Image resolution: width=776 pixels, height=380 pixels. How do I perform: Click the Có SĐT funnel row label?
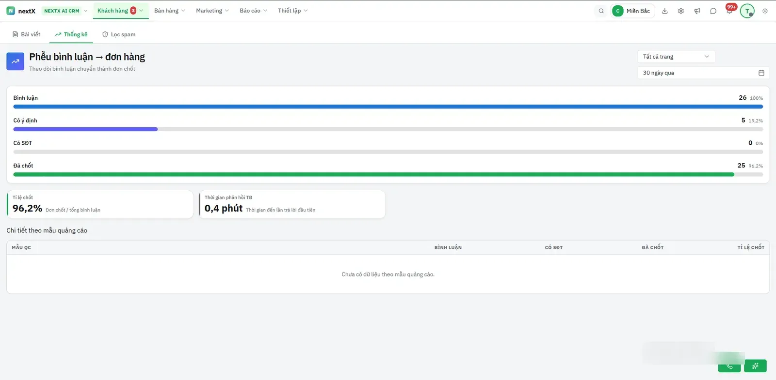(x=23, y=143)
